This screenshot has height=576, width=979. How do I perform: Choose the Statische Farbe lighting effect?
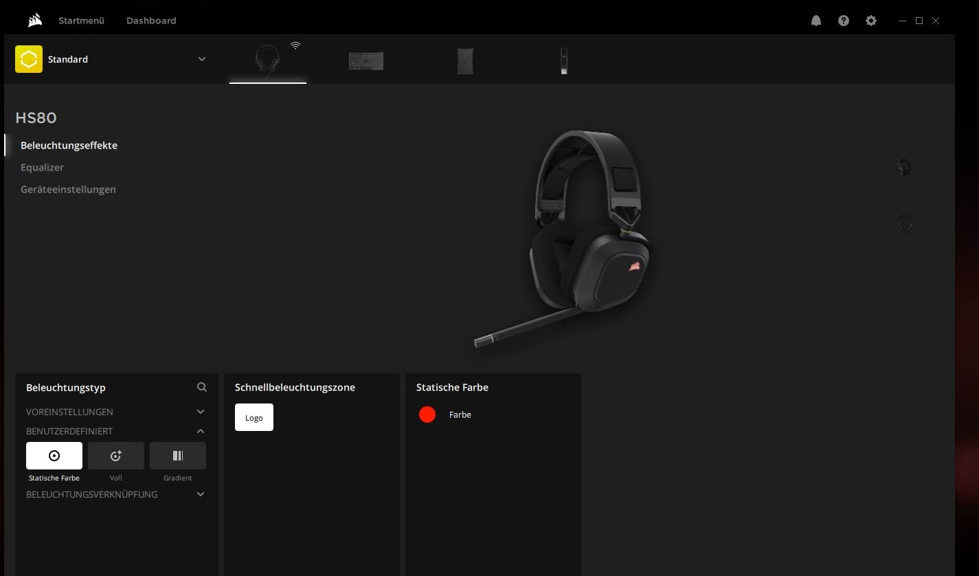tap(54, 456)
